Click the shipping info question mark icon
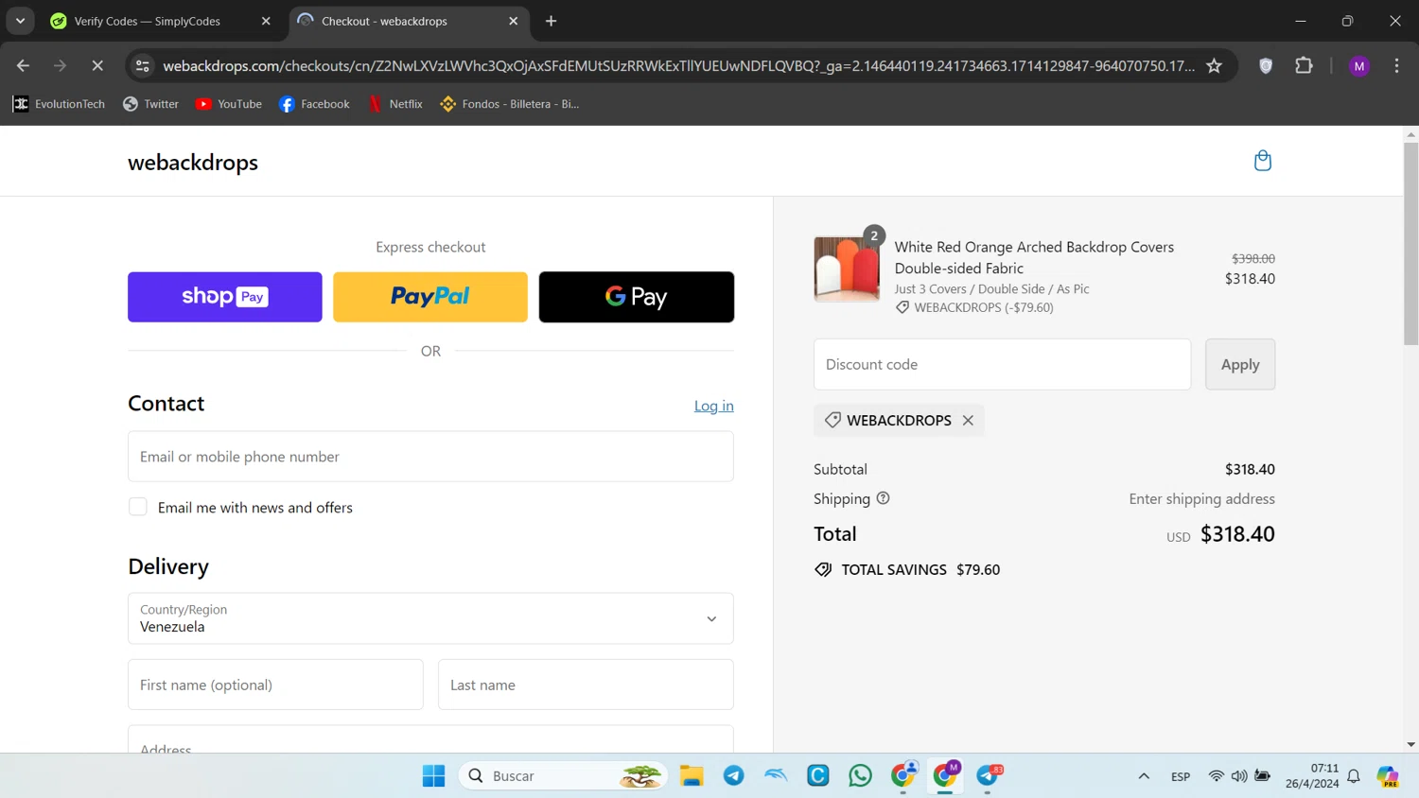 tap(883, 498)
